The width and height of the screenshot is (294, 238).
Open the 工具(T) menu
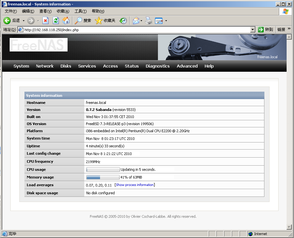click(80, 11)
